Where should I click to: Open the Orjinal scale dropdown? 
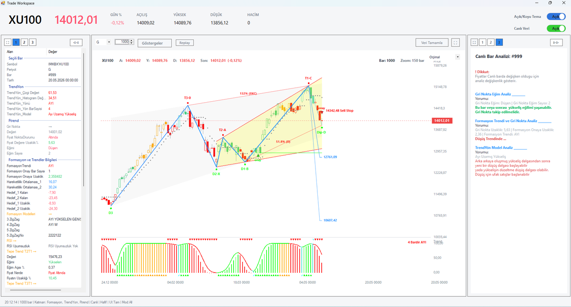pyautogui.click(x=445, y=57)
